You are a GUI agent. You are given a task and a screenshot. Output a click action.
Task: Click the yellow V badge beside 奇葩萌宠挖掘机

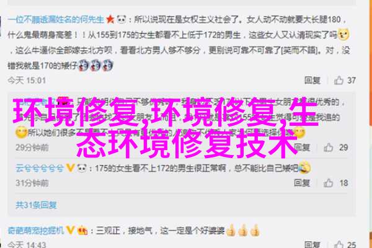click(x=70, y=230)
